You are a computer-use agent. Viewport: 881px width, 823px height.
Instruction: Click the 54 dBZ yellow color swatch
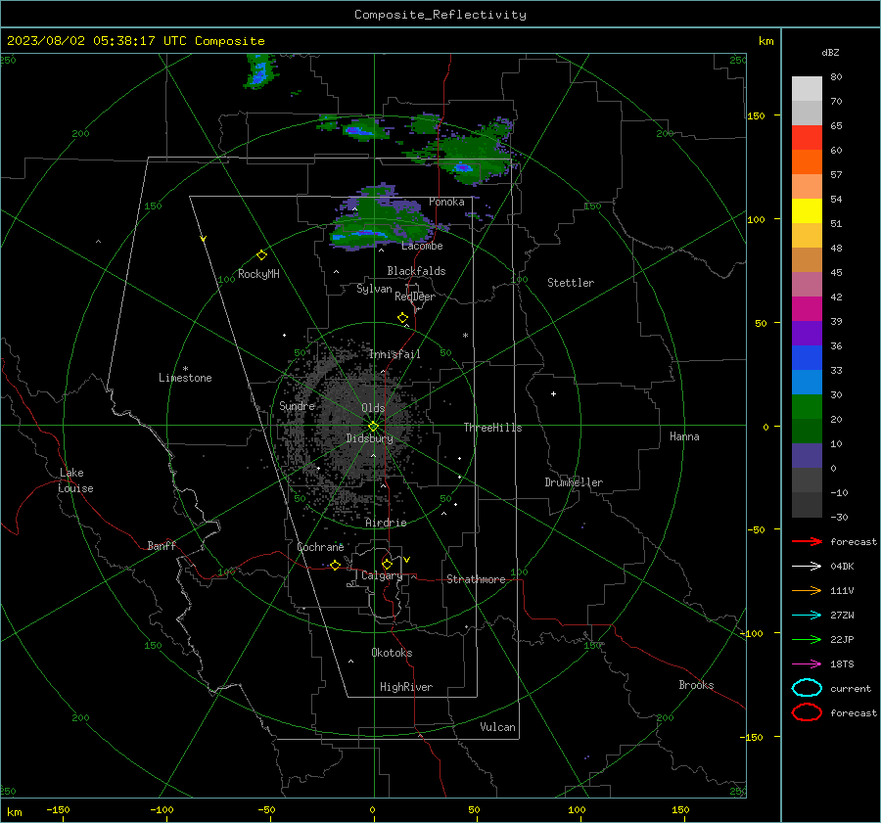click(807, 210)
